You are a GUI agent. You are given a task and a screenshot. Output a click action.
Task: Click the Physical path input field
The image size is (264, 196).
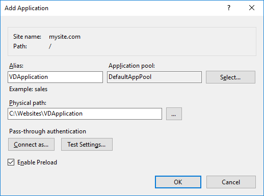coord(85,114)
